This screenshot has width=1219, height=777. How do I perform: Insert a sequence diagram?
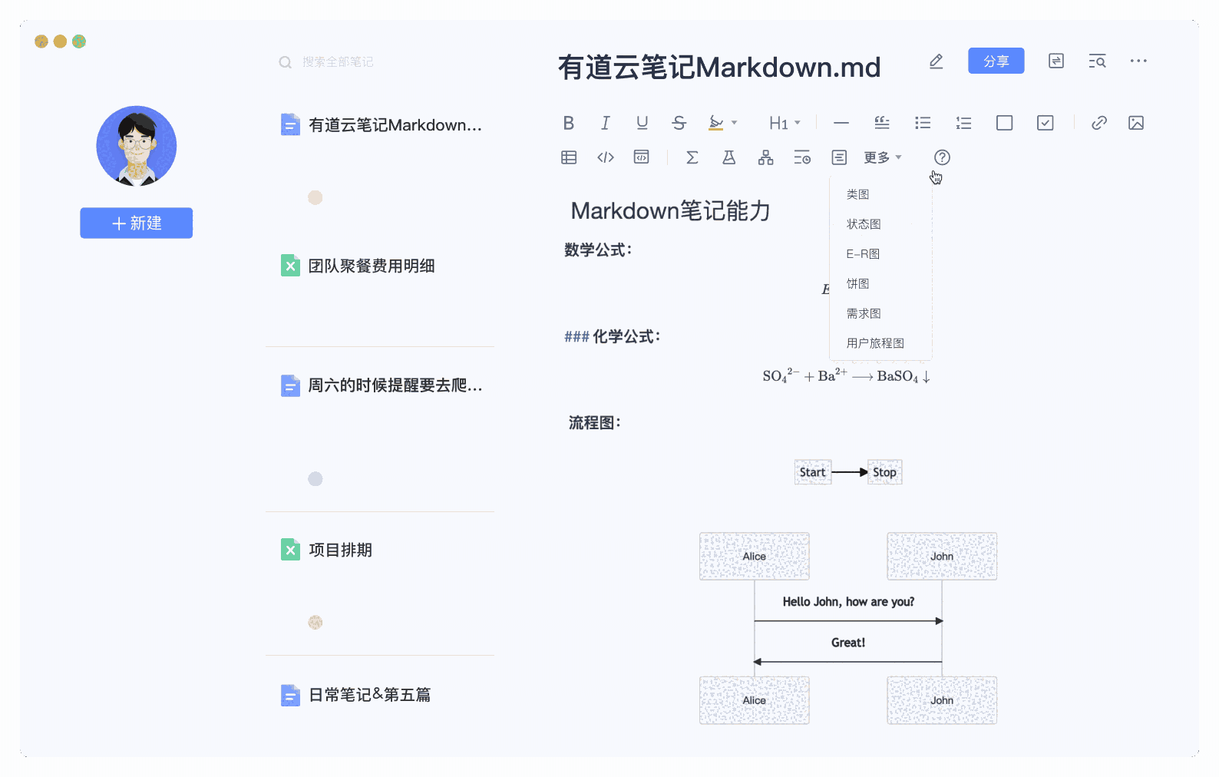(839, 157)
